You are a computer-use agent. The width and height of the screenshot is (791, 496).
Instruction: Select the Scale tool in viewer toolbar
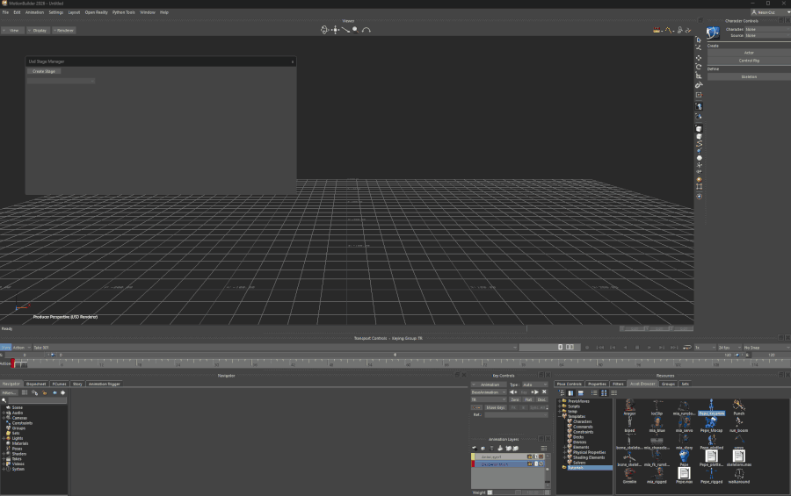pyautogui.click(x=699, y=76)
